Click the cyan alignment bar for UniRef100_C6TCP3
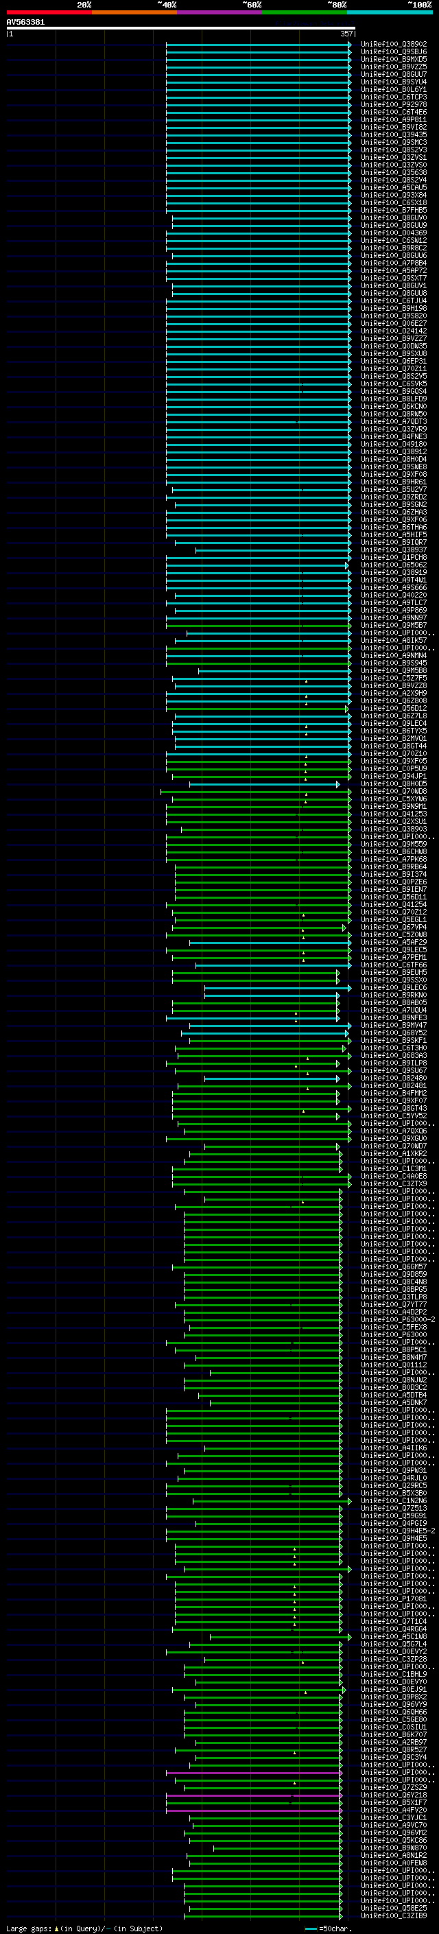Screen dimensions: 439x1934 tap(258, 97)
